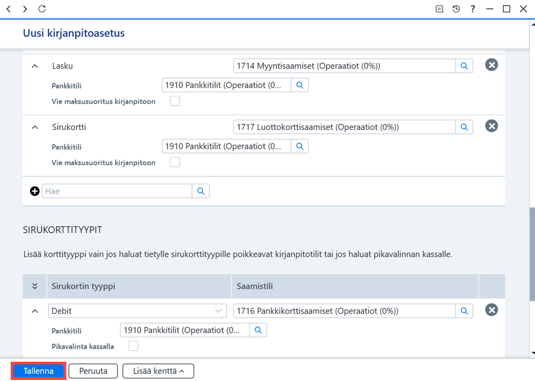Search account for Sirukortti 1717 Luottokorttisaamiset field
This screenshot has height=381, width=535.
click(464, 127)
